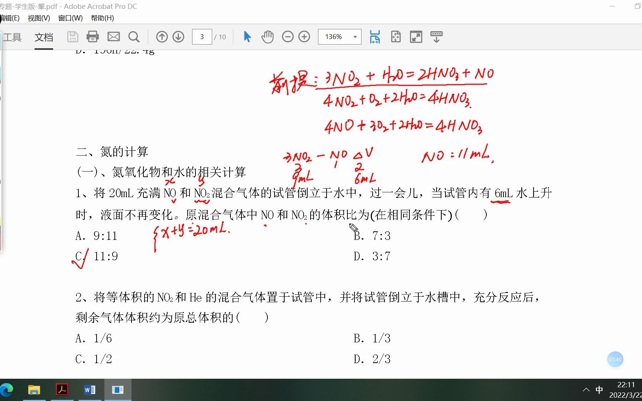Select the Zoom Out minus icon
Image resolution: width=642 pixels, height=401 pixels.
[288, 36]
